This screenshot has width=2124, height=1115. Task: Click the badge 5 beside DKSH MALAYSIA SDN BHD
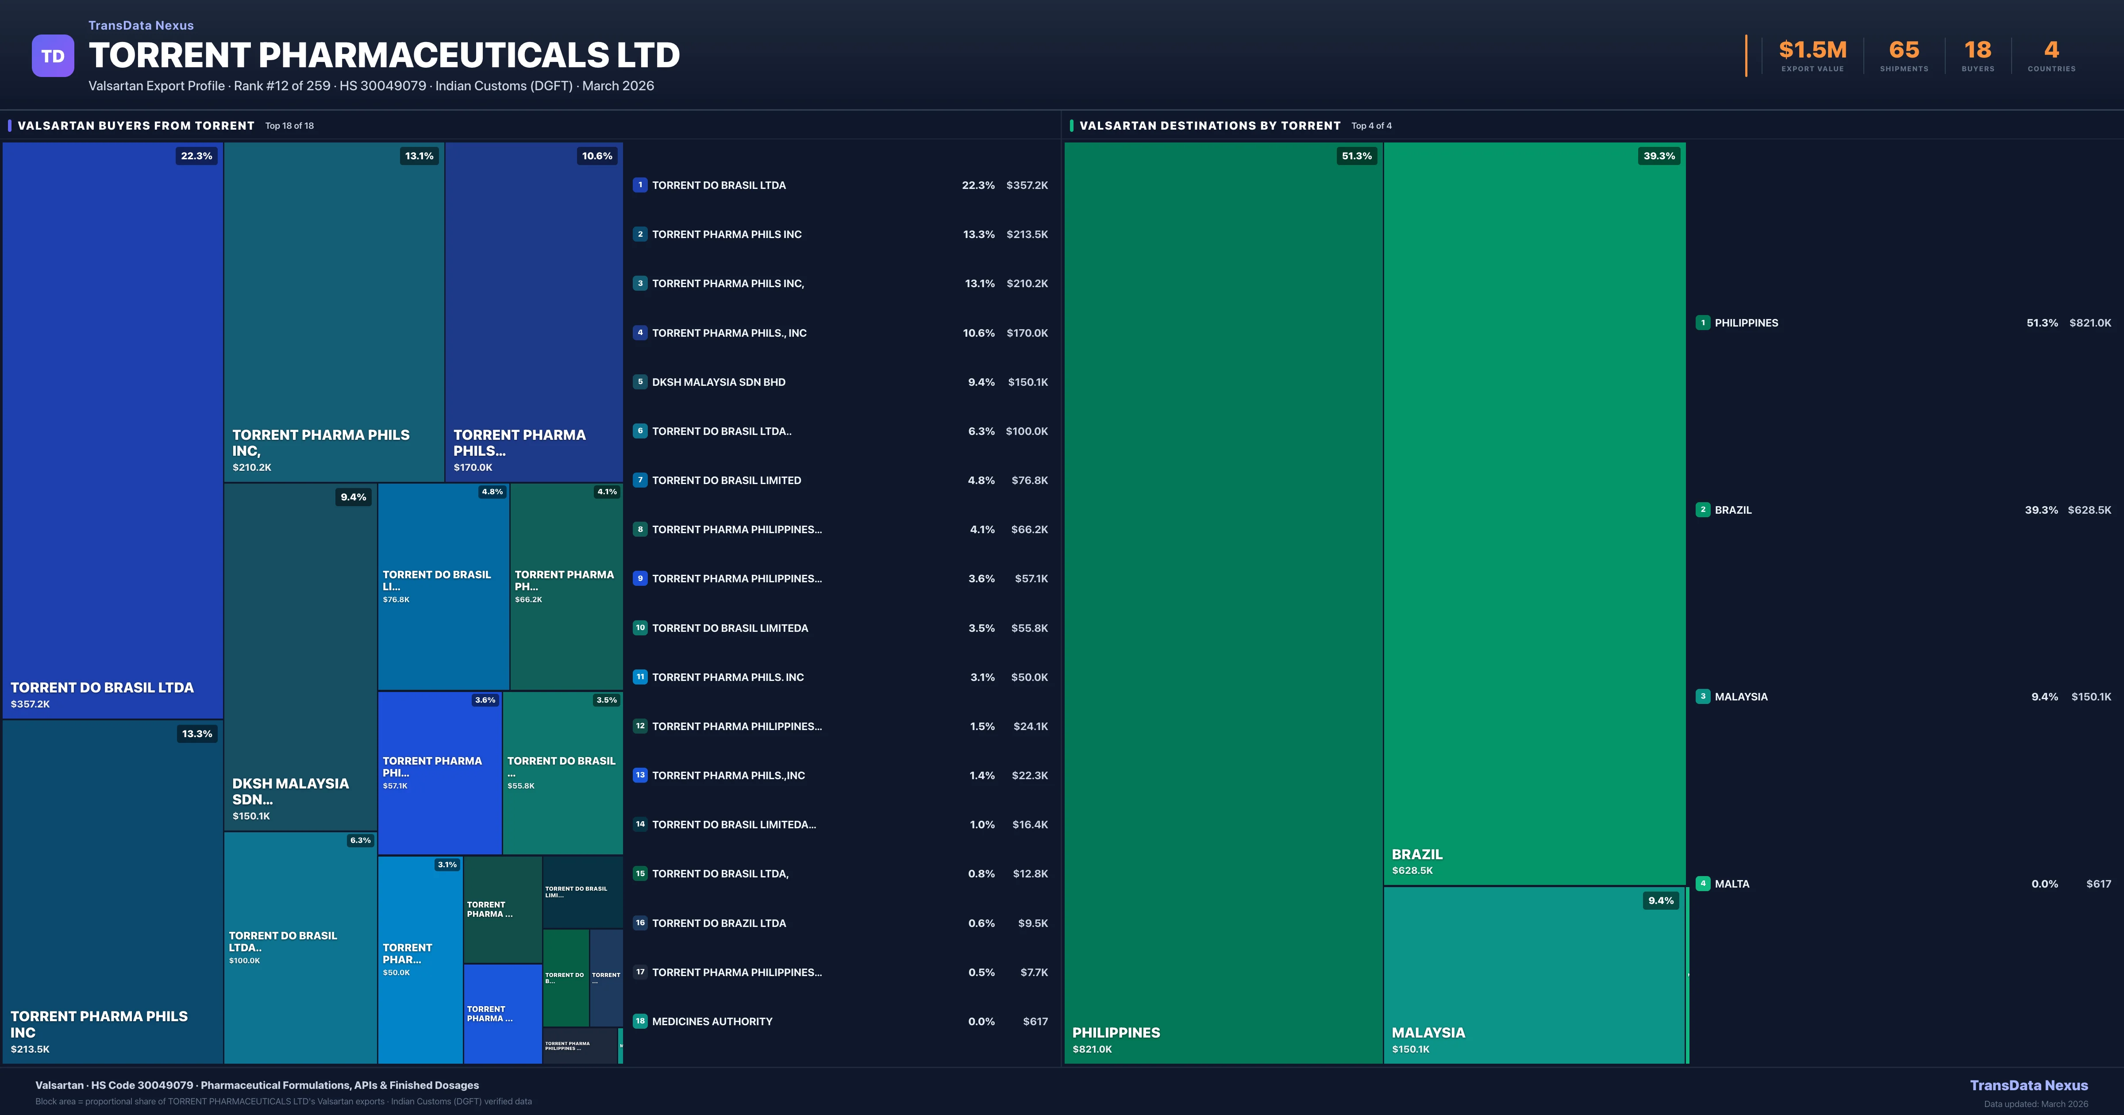click(x=641, y=382)
